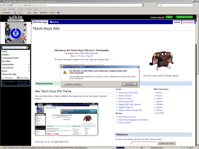
Task: Open the search provider dropdown arrow
Action: click(197, 5)
